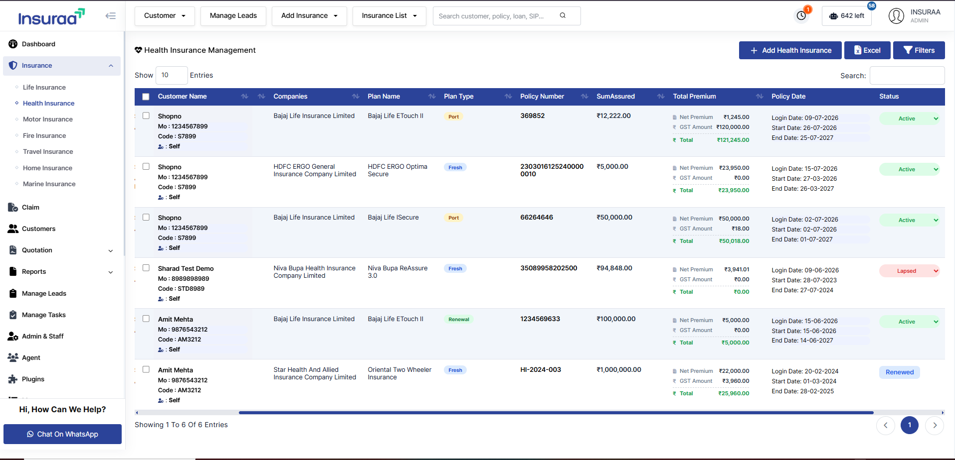Toggle the select-all header checkbox

click(146, 97)
